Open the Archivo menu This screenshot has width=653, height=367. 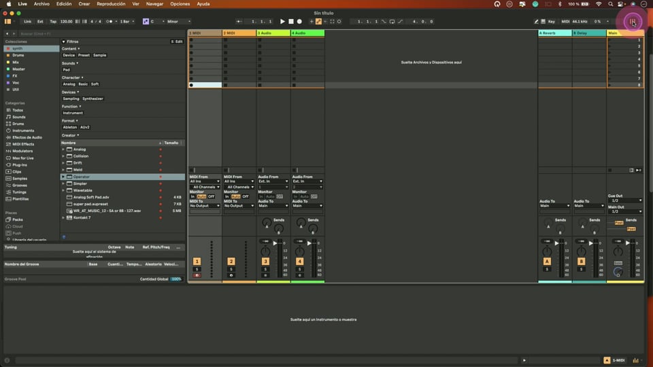coord(41,4)
